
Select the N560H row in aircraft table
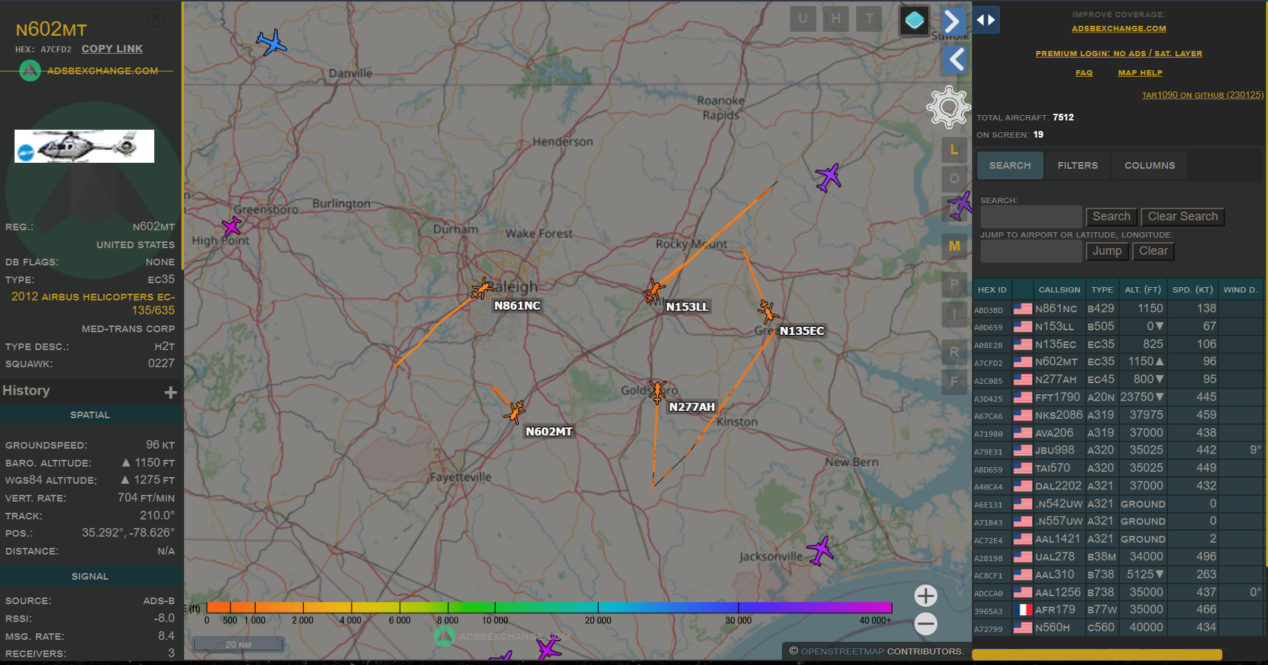[1118, 628]
